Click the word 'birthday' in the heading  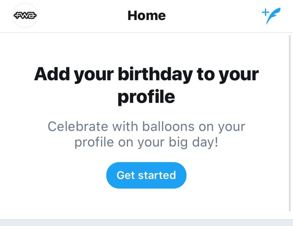pyautogui.click(x=155, y=74)
